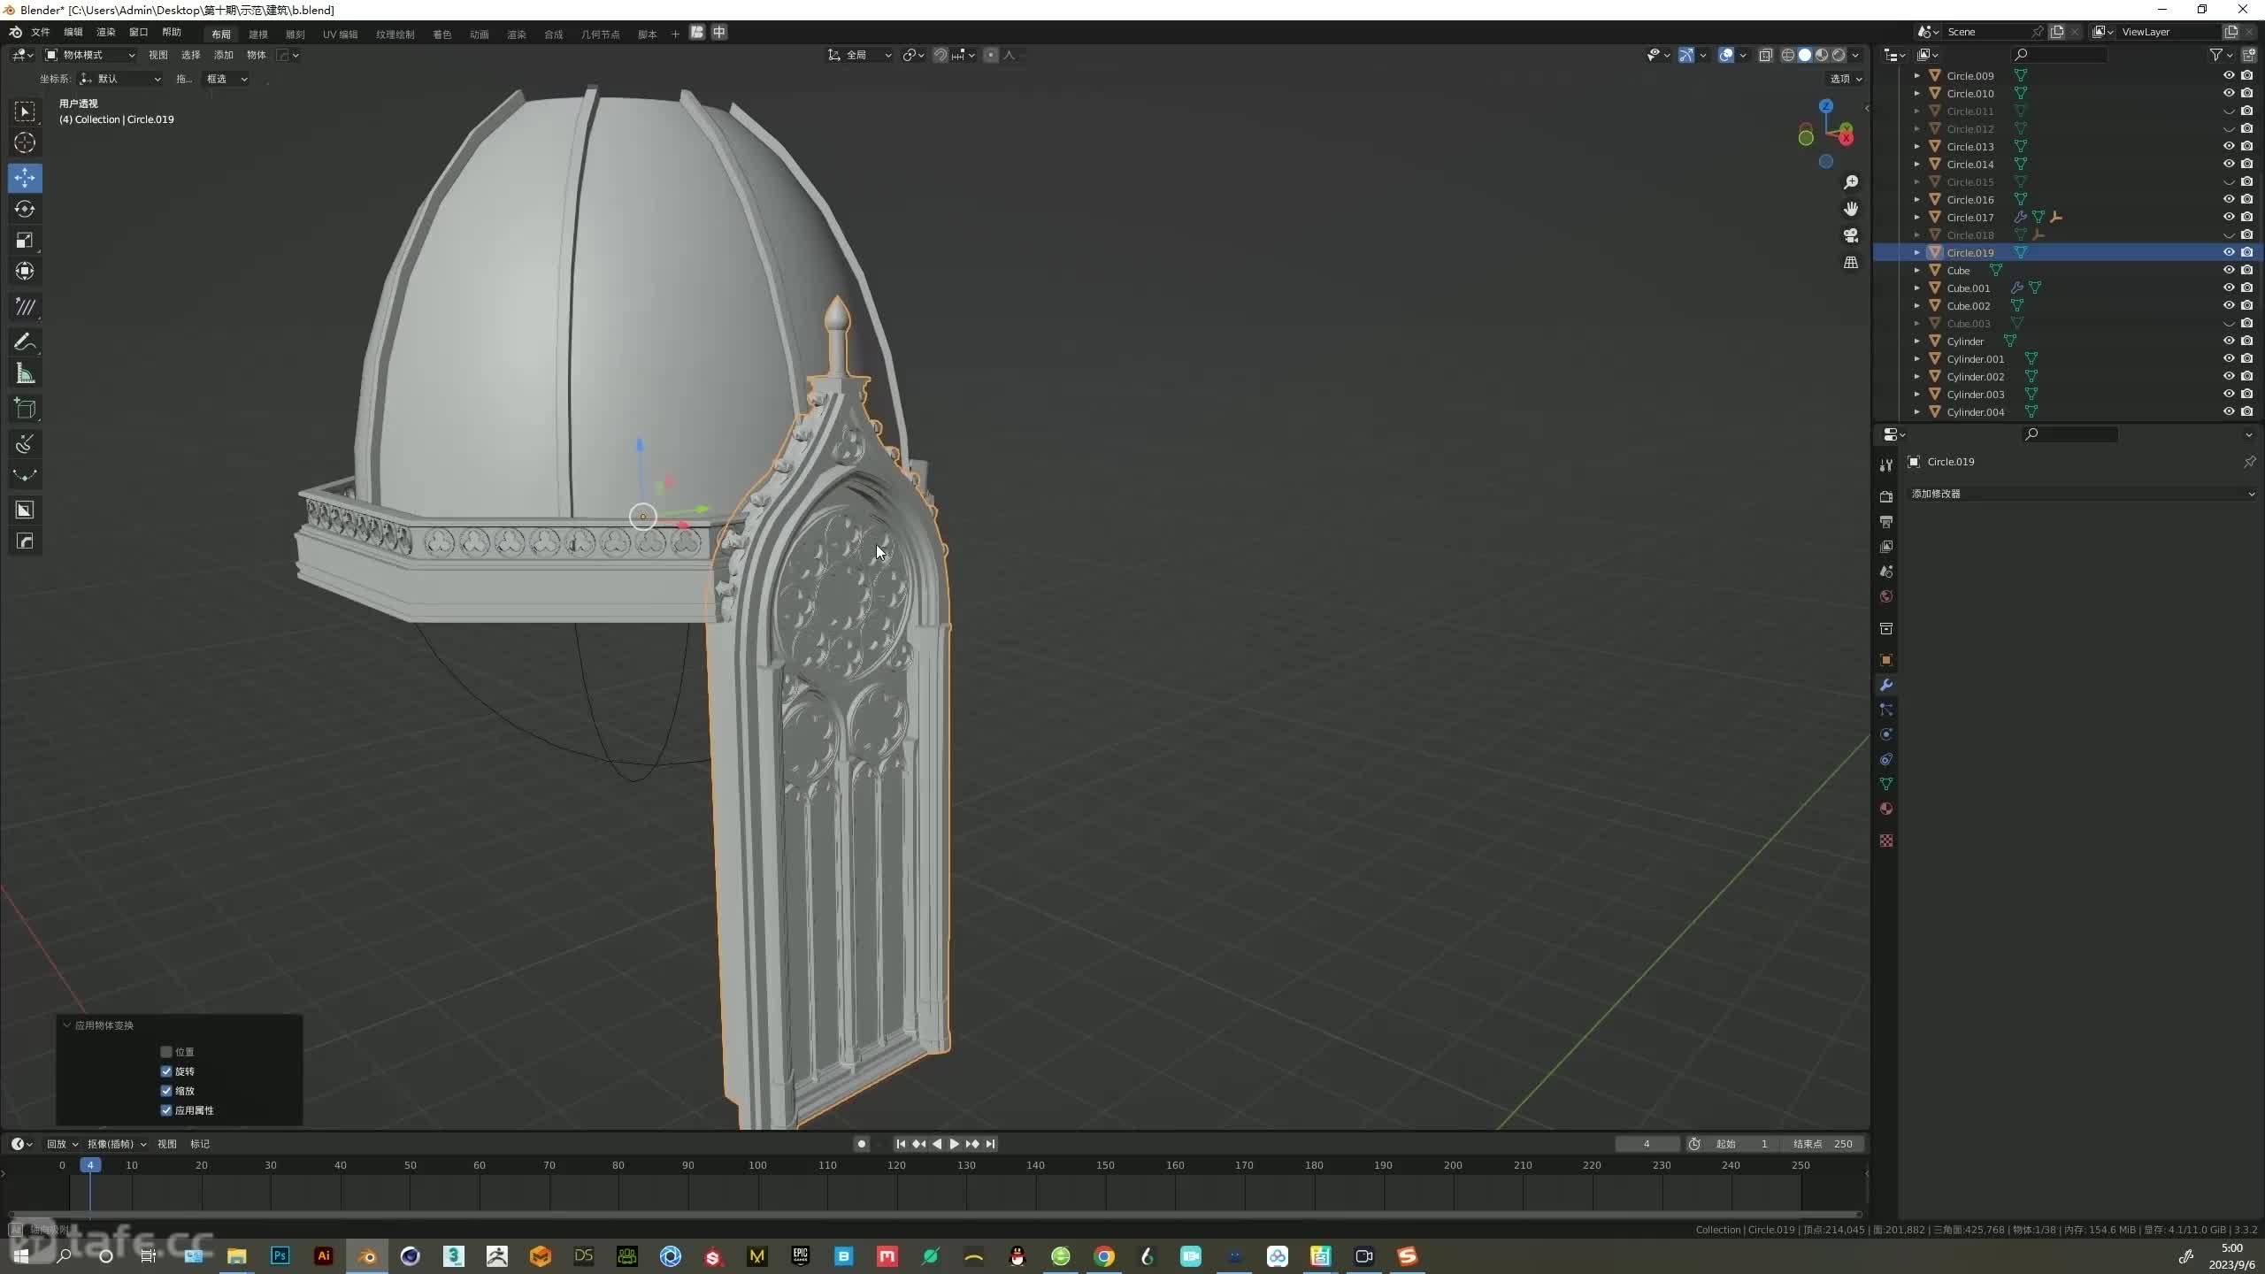The image size is (2265, 1274).
Task: Add a new workspace tab with plus
Action: pyautogui.click(x=675, y=34)
